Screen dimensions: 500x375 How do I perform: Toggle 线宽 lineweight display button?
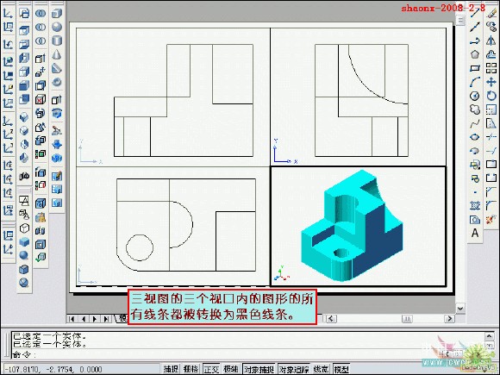click(x=321, y=369)
